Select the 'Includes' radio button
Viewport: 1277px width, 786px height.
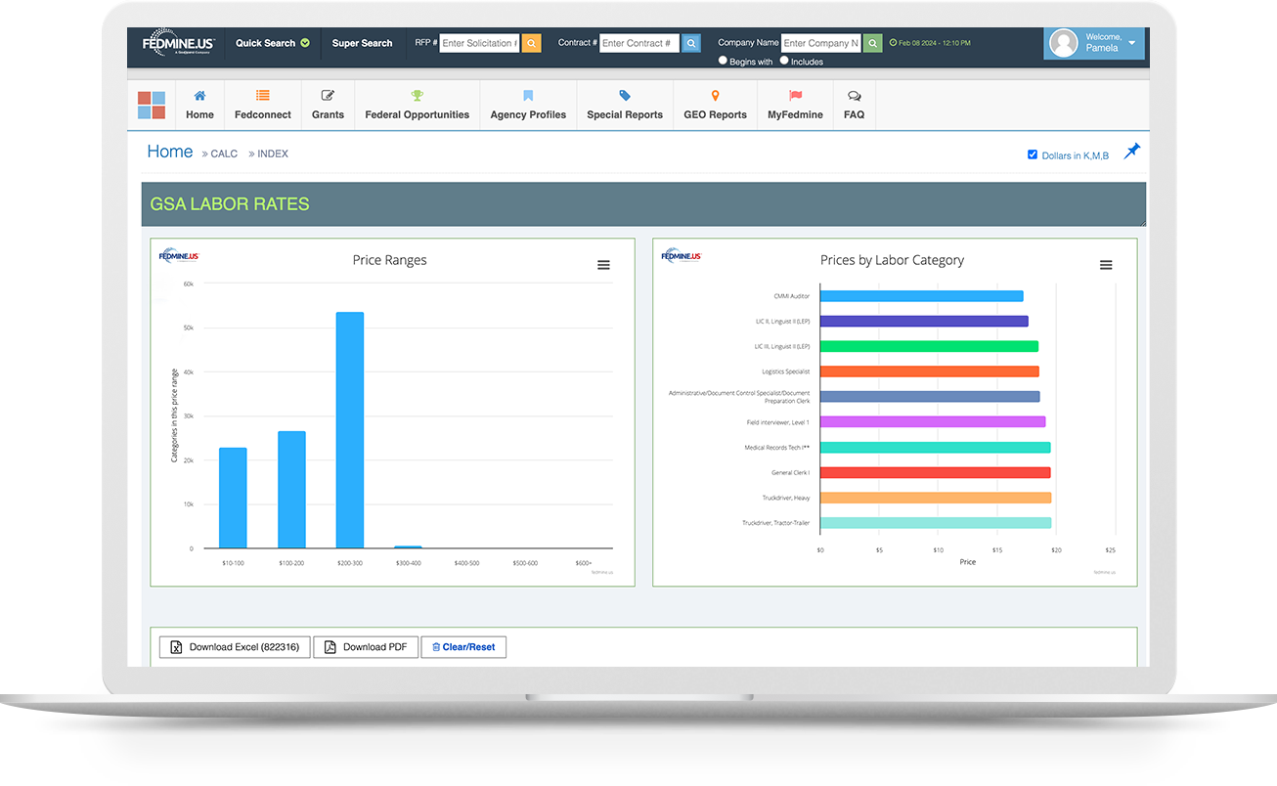[784, 61]
